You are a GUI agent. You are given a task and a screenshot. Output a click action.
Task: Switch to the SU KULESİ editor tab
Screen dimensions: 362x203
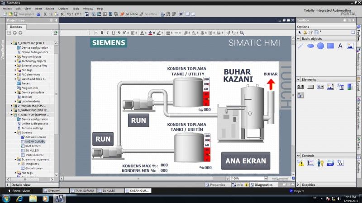tap(110, 190)
